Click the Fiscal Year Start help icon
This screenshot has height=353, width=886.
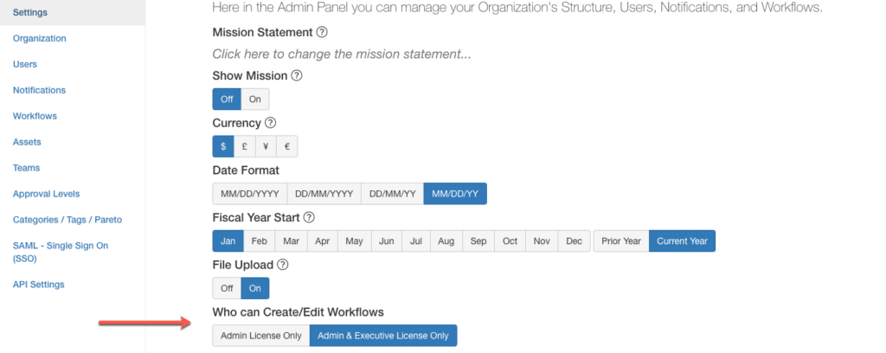[x=309, y=217]
